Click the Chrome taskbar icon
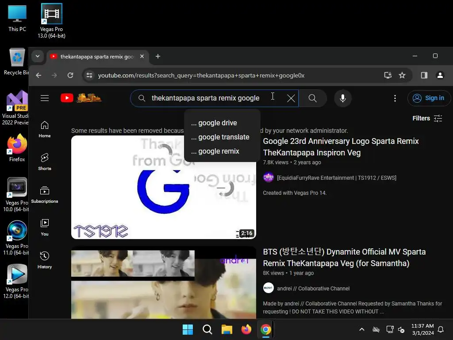Image resolution: width=453 pixels, height=340 pixels. (x=265, y=329)
